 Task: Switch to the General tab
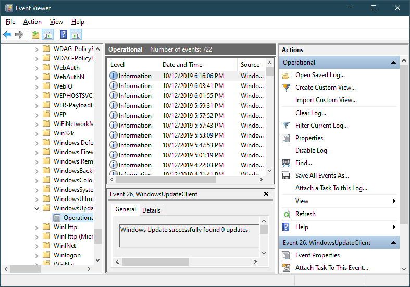tap(126, 209)
